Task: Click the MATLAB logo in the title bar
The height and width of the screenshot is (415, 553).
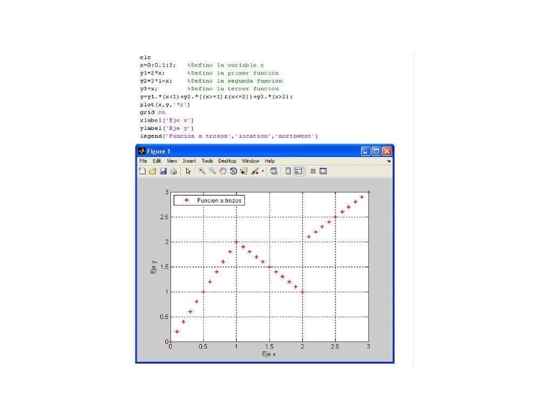Action: click(142, 151)
